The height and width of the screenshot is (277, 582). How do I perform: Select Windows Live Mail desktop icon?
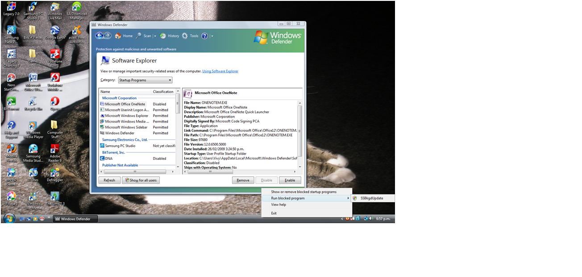[x=55, y=11]
